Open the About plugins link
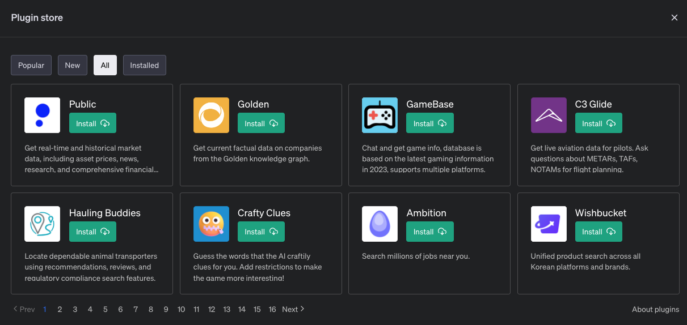Viewport: 687px width, 325px height. (x=655, y=309)
